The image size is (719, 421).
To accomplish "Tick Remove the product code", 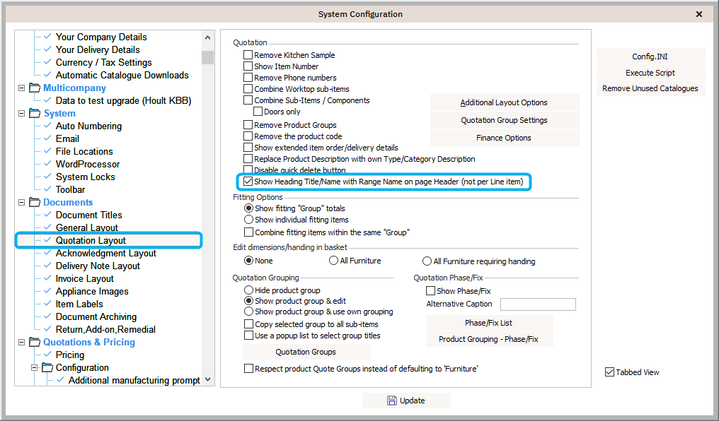I will pos(248,136).
